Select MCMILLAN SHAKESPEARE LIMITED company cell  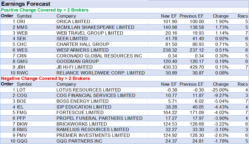[x=95, y=27]
